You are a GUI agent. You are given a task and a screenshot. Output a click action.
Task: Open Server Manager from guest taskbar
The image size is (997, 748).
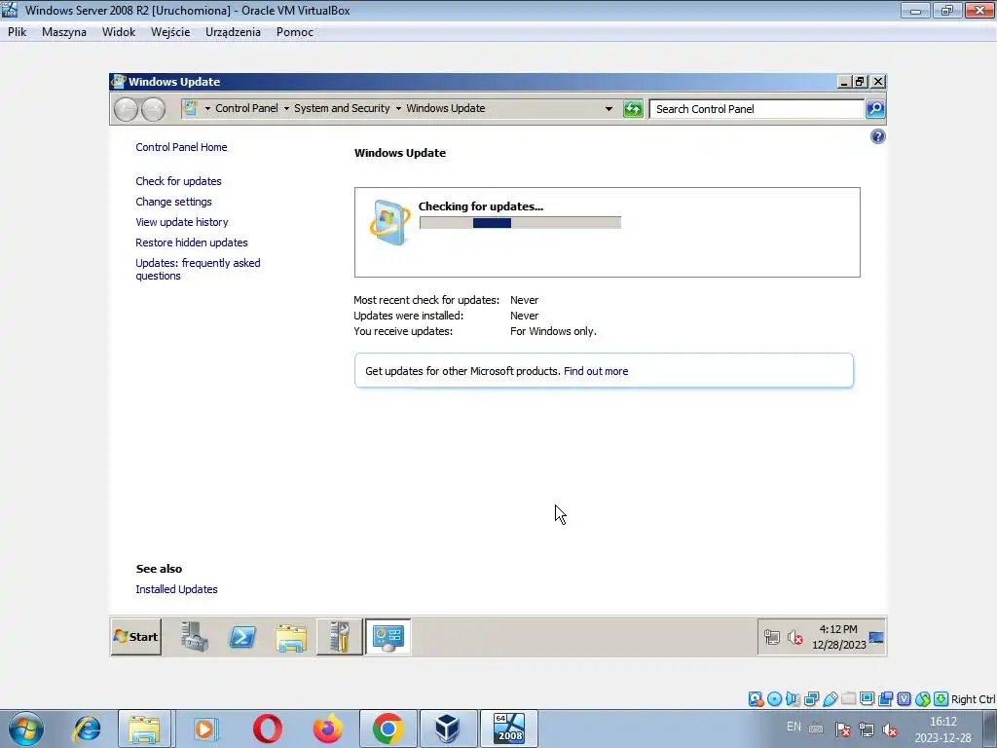(x=195, y=637)
